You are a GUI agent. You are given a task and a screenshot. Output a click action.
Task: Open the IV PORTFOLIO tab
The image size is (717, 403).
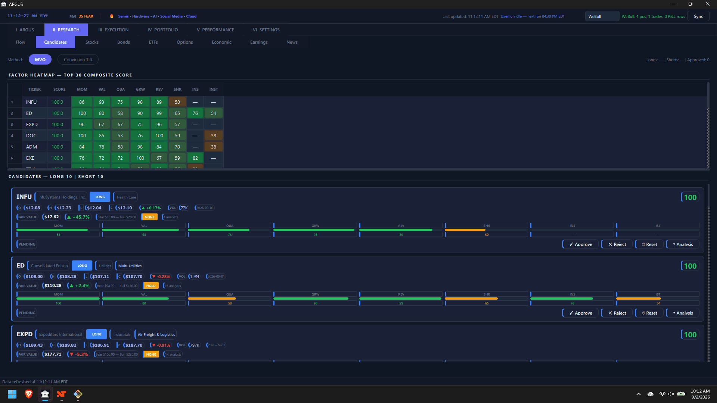click(163, 30)
